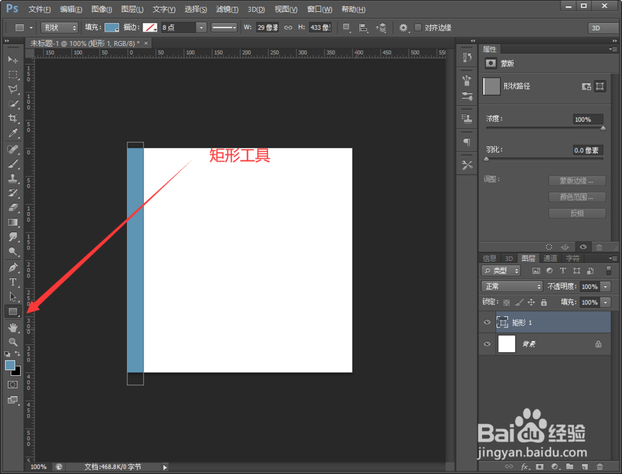Screen dimensions: 622x474
Task: Open the 文件 menu
Action: coord(39,9)
